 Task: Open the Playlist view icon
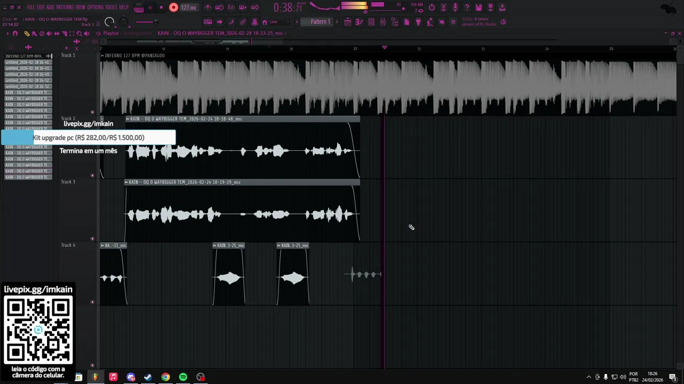347,22
